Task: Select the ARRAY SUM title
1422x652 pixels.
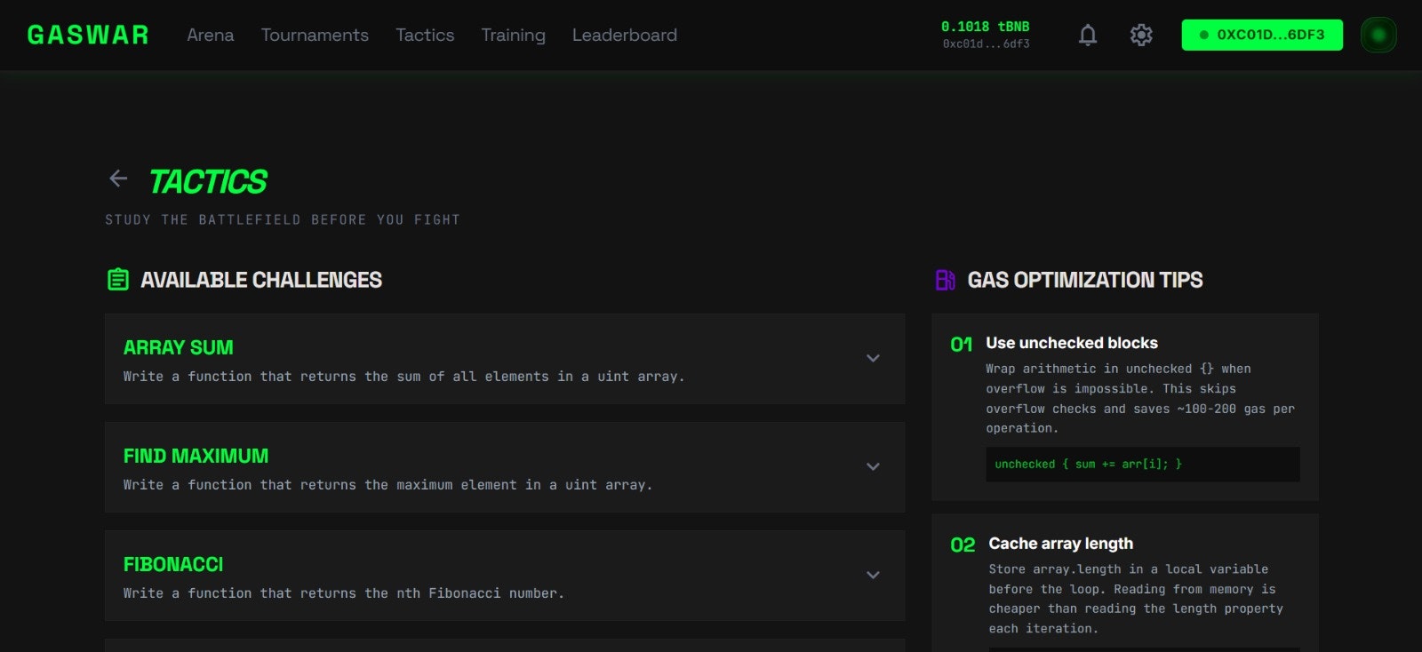Action: [x=179, y=347]
